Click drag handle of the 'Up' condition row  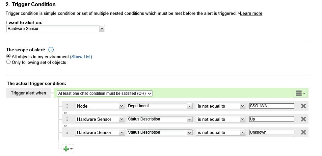tap(67, 119)
